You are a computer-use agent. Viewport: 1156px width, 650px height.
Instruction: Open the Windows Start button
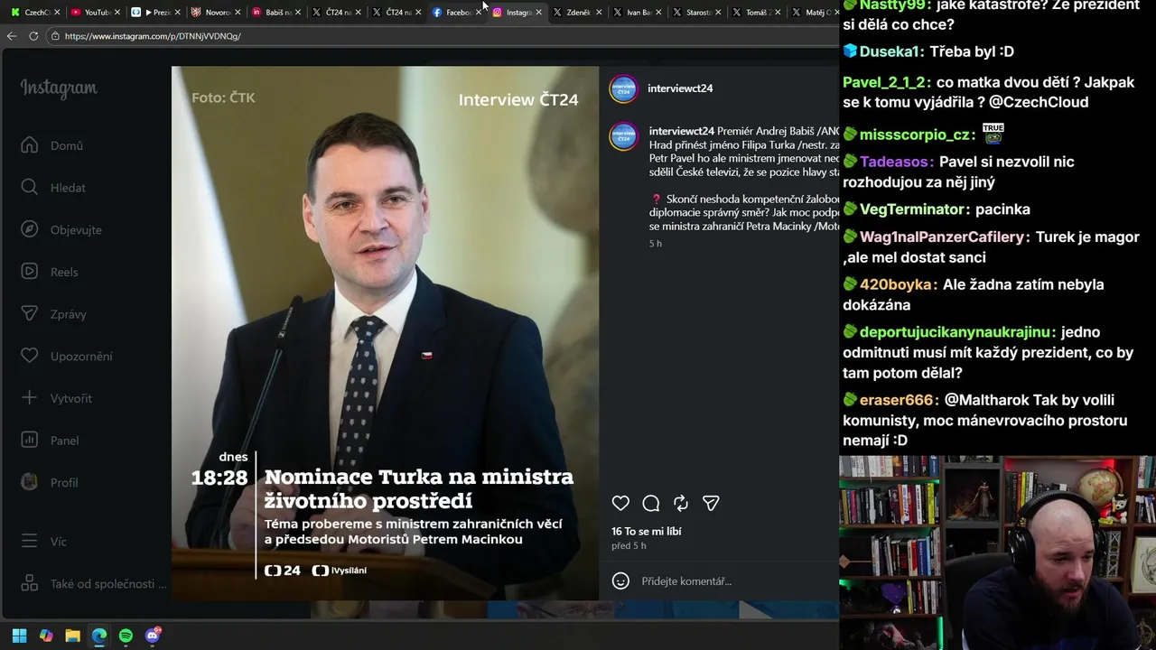(x=19, y=636)
